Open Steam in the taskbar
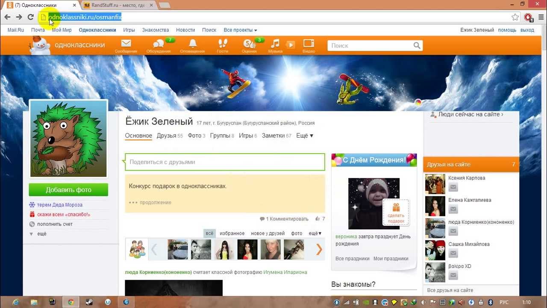The width and height of the screenshot is (547, 308). point(89,302)
